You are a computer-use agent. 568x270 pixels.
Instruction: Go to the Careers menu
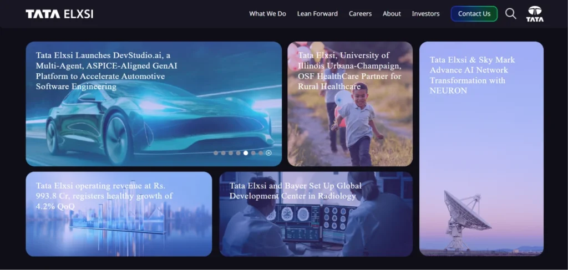point(360,14)
